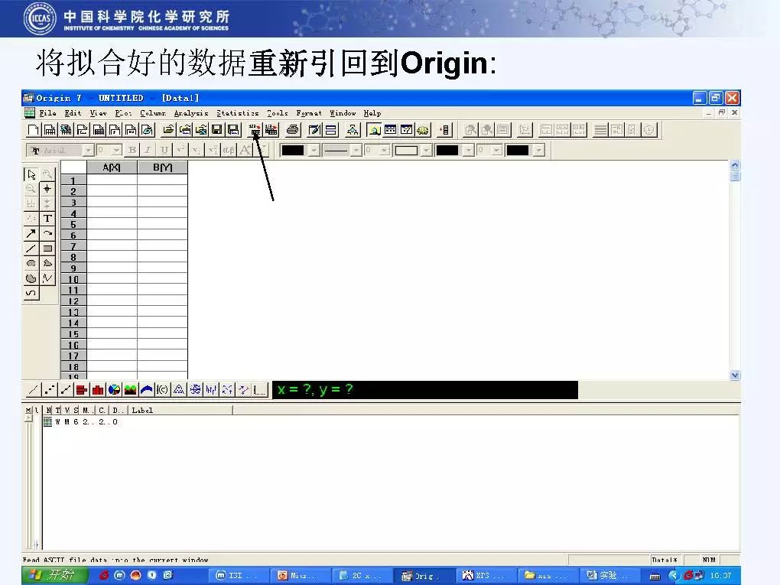780x585 pixels.
Task: Open the Help menu
Action: (x=372, y=113)
